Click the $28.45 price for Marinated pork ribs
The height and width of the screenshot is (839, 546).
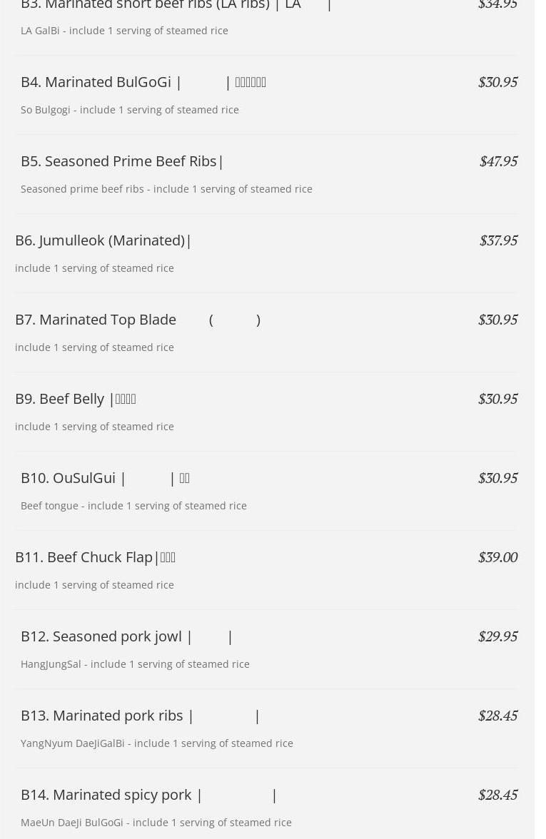[498, 716]
